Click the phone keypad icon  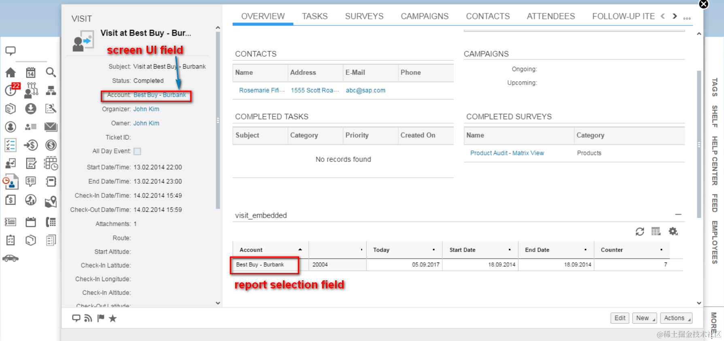[x=51, y=222]
